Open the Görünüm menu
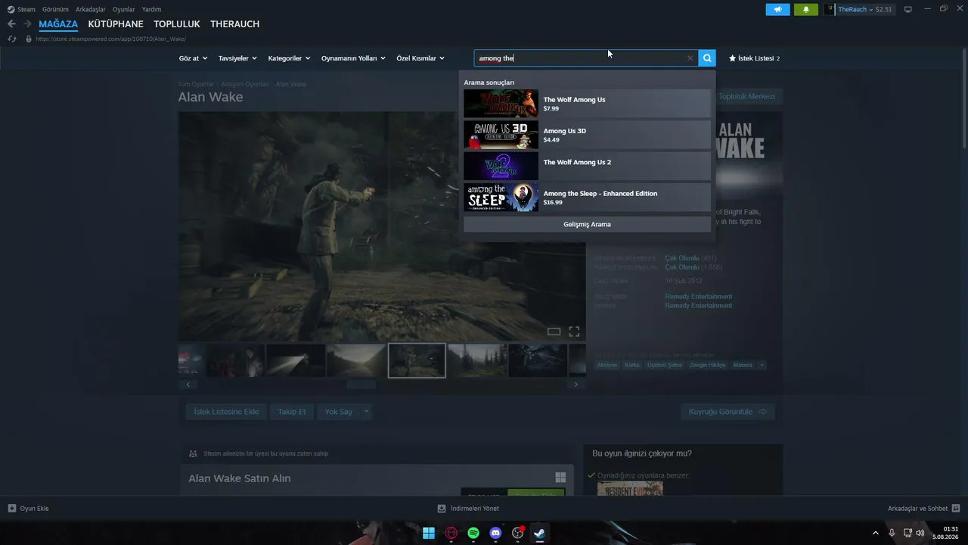Viewport: 968px width, 545px height. pyautogui.click(x=55, y=9)
